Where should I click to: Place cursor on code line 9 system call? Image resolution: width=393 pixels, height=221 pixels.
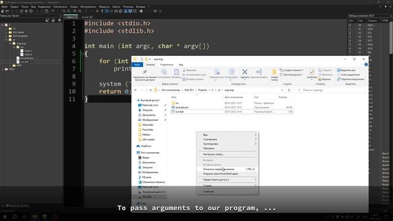click(115, 84)
